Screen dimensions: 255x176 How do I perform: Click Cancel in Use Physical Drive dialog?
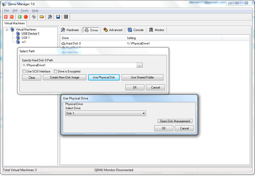[x=184, y=128]
